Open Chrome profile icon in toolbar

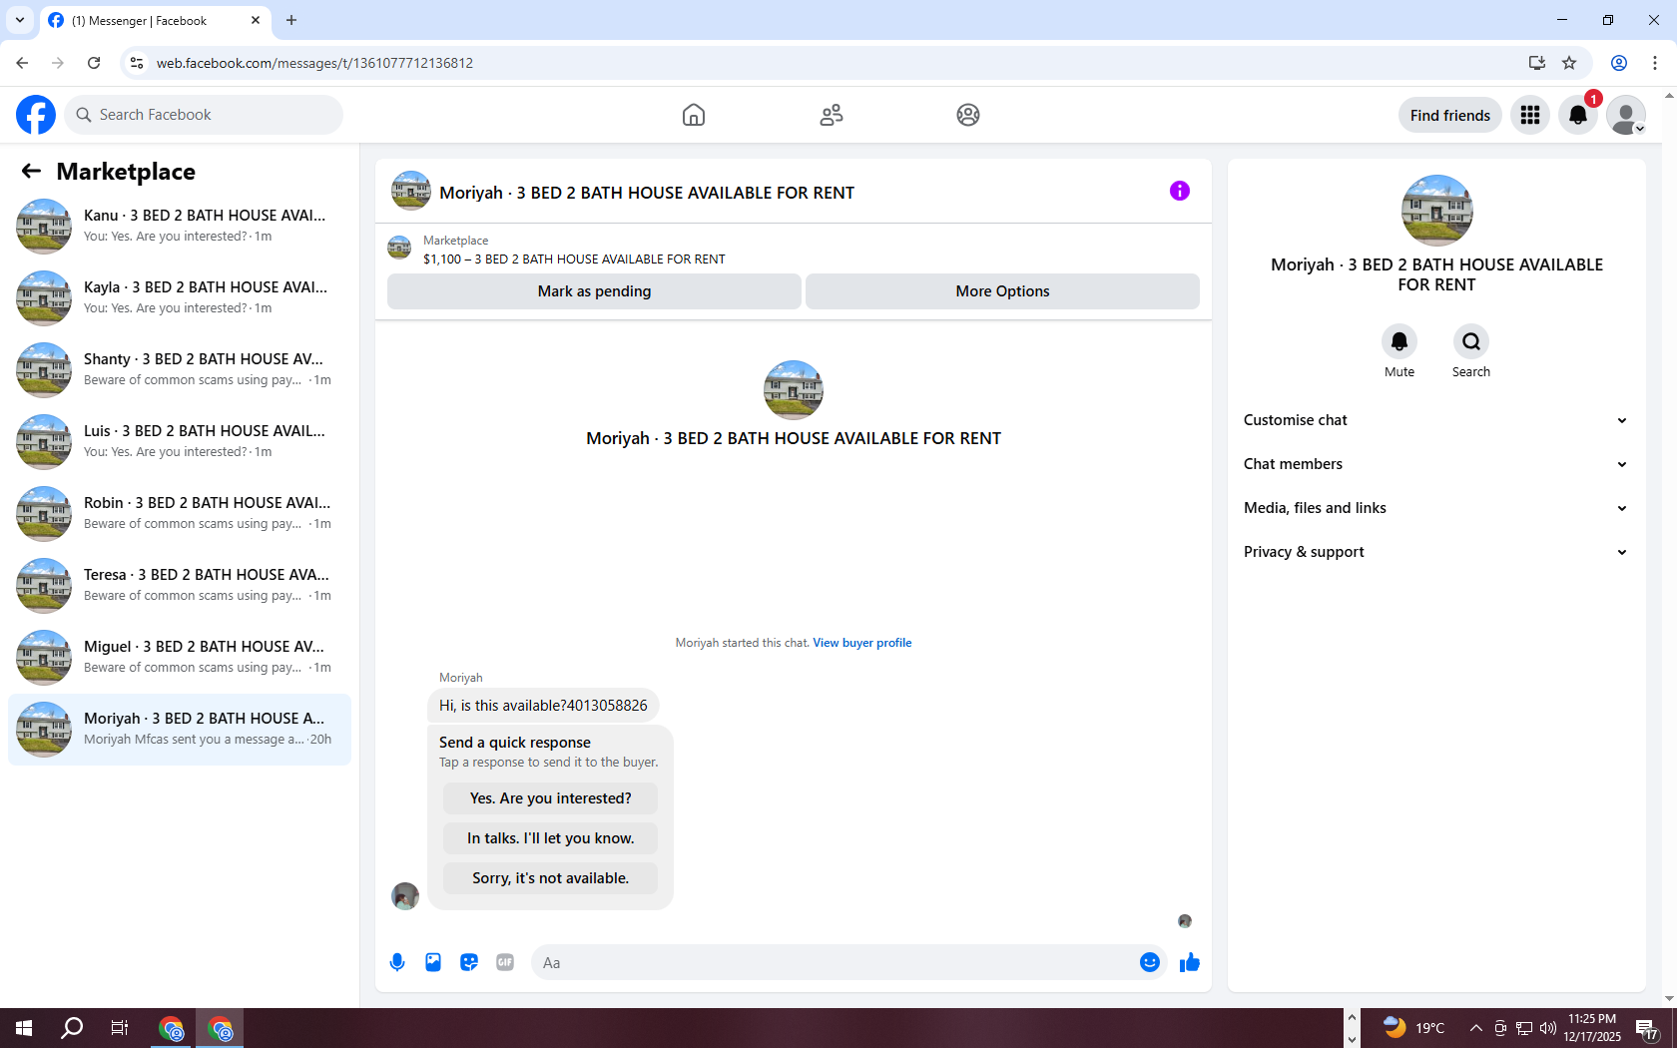pos(1619,63)
